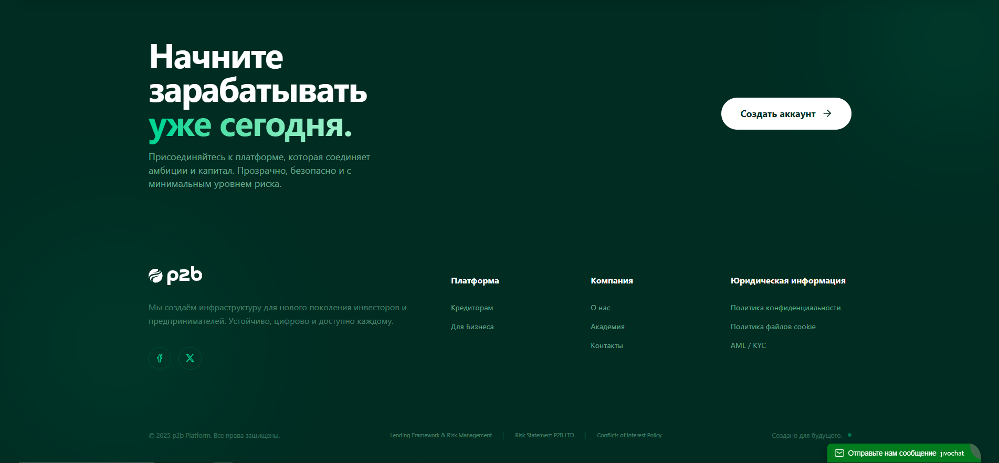Open the Академия link

point(608,327)
